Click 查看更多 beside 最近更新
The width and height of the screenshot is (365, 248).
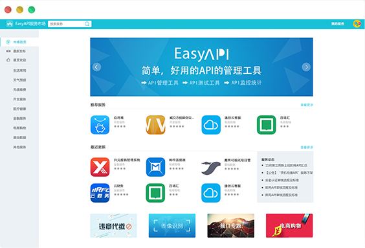(307, 147)
